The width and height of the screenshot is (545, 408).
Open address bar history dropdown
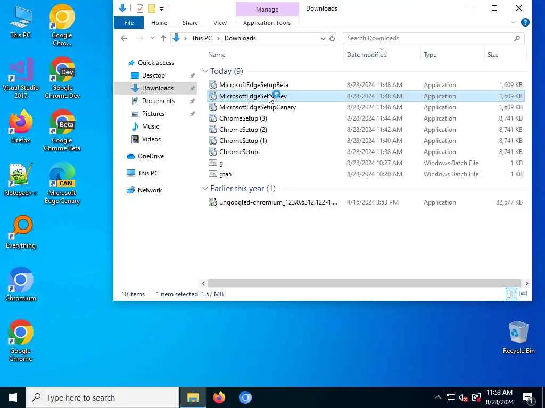click(323, 38)
